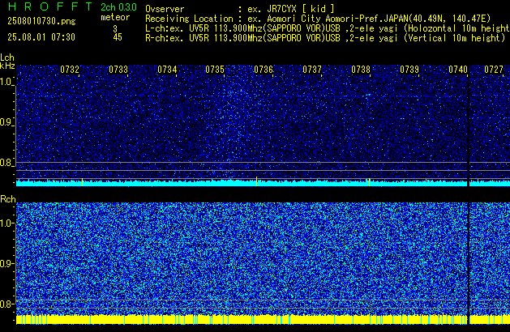Select the 0734 time marker

(167, 70)
